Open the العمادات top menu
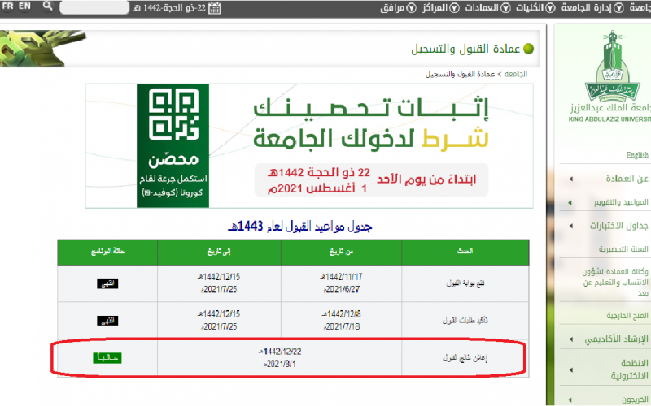Image resolution: width=651 pixels, height=406 pixels. pyautogui.click(x=482, y=8)
